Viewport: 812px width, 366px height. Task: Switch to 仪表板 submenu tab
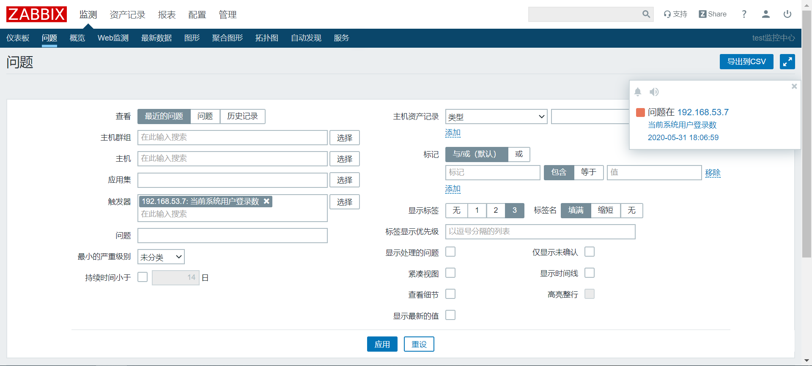(18, 38)
